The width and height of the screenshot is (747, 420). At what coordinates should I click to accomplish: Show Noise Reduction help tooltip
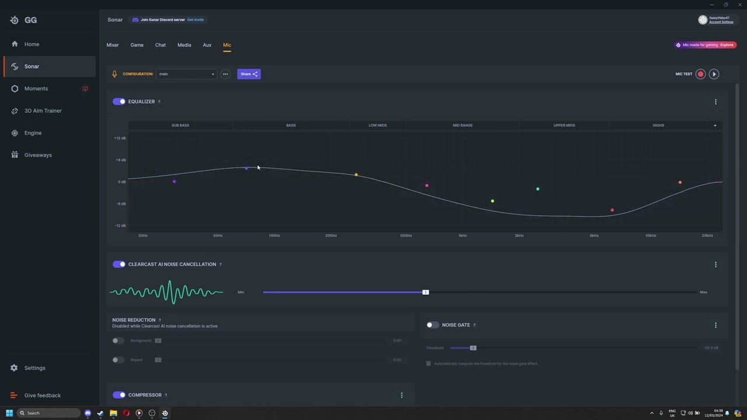tap(159, 320)
